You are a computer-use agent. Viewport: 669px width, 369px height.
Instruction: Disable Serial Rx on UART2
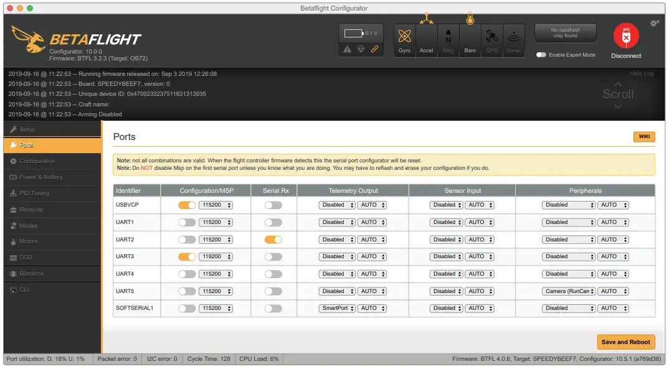pyautogui.click(x=273, y=240)
